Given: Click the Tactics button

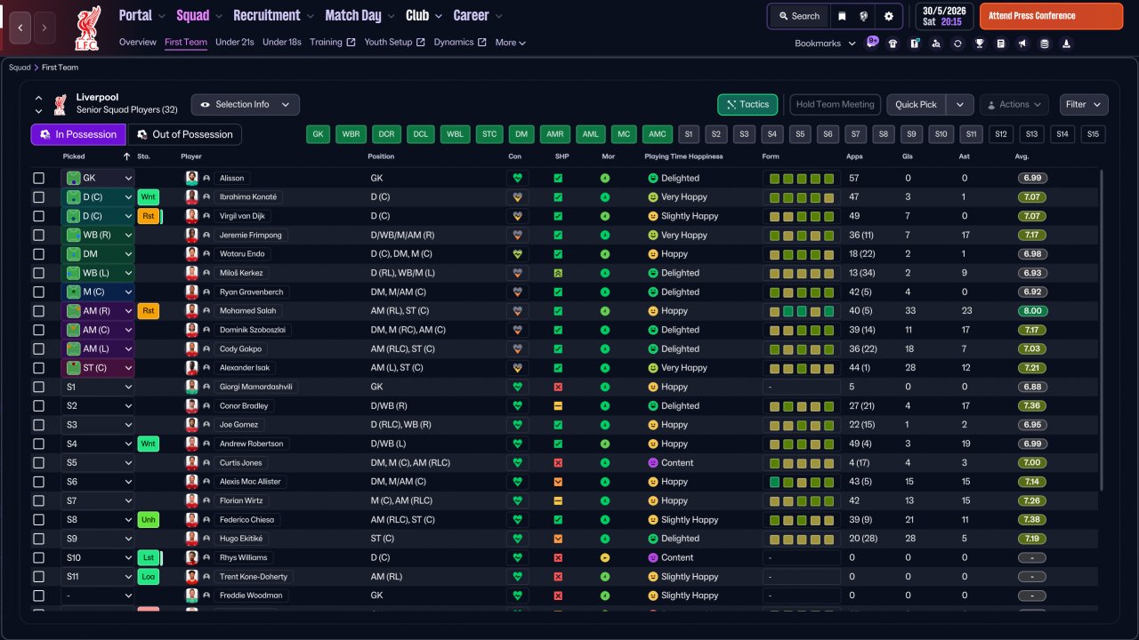Looking at the screenshot, I should point(747,104).
